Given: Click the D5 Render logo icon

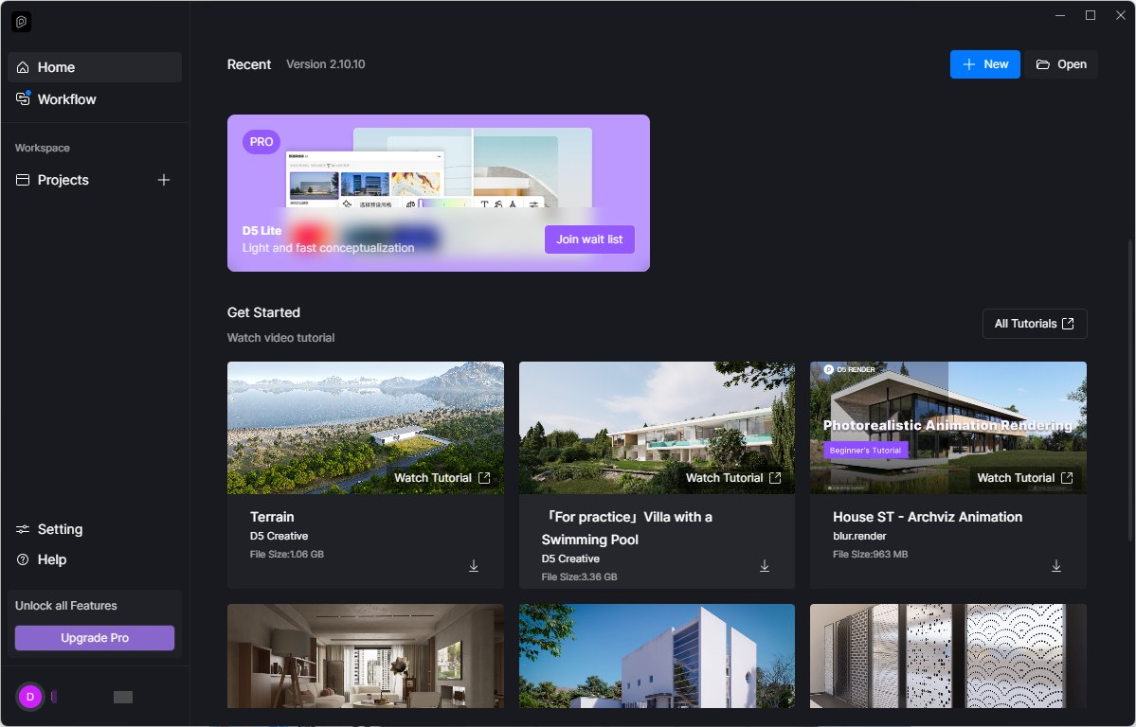Looking at the screenshot, I should coord(21,22).
